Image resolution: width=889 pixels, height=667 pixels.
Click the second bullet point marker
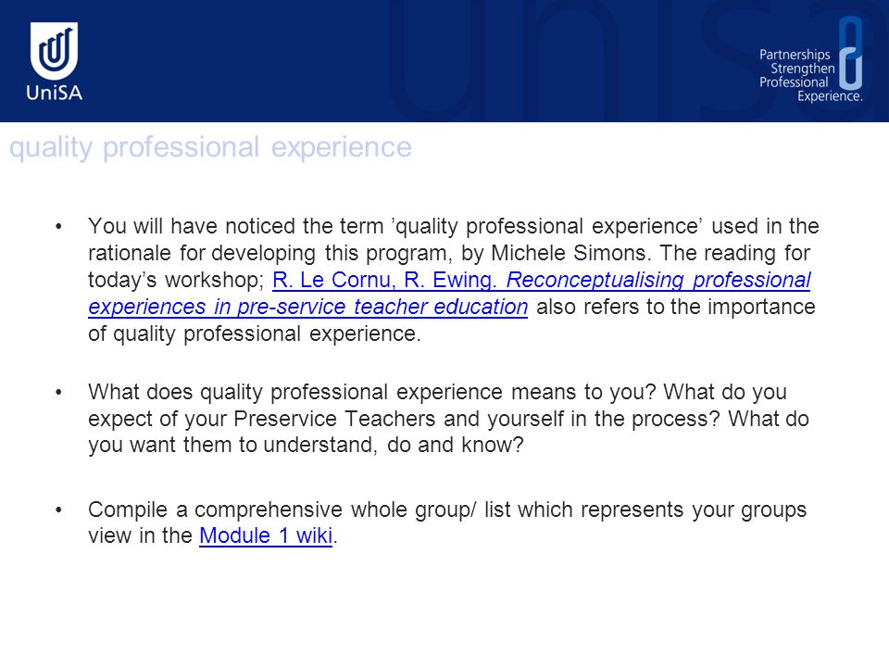tap(59, 393)
